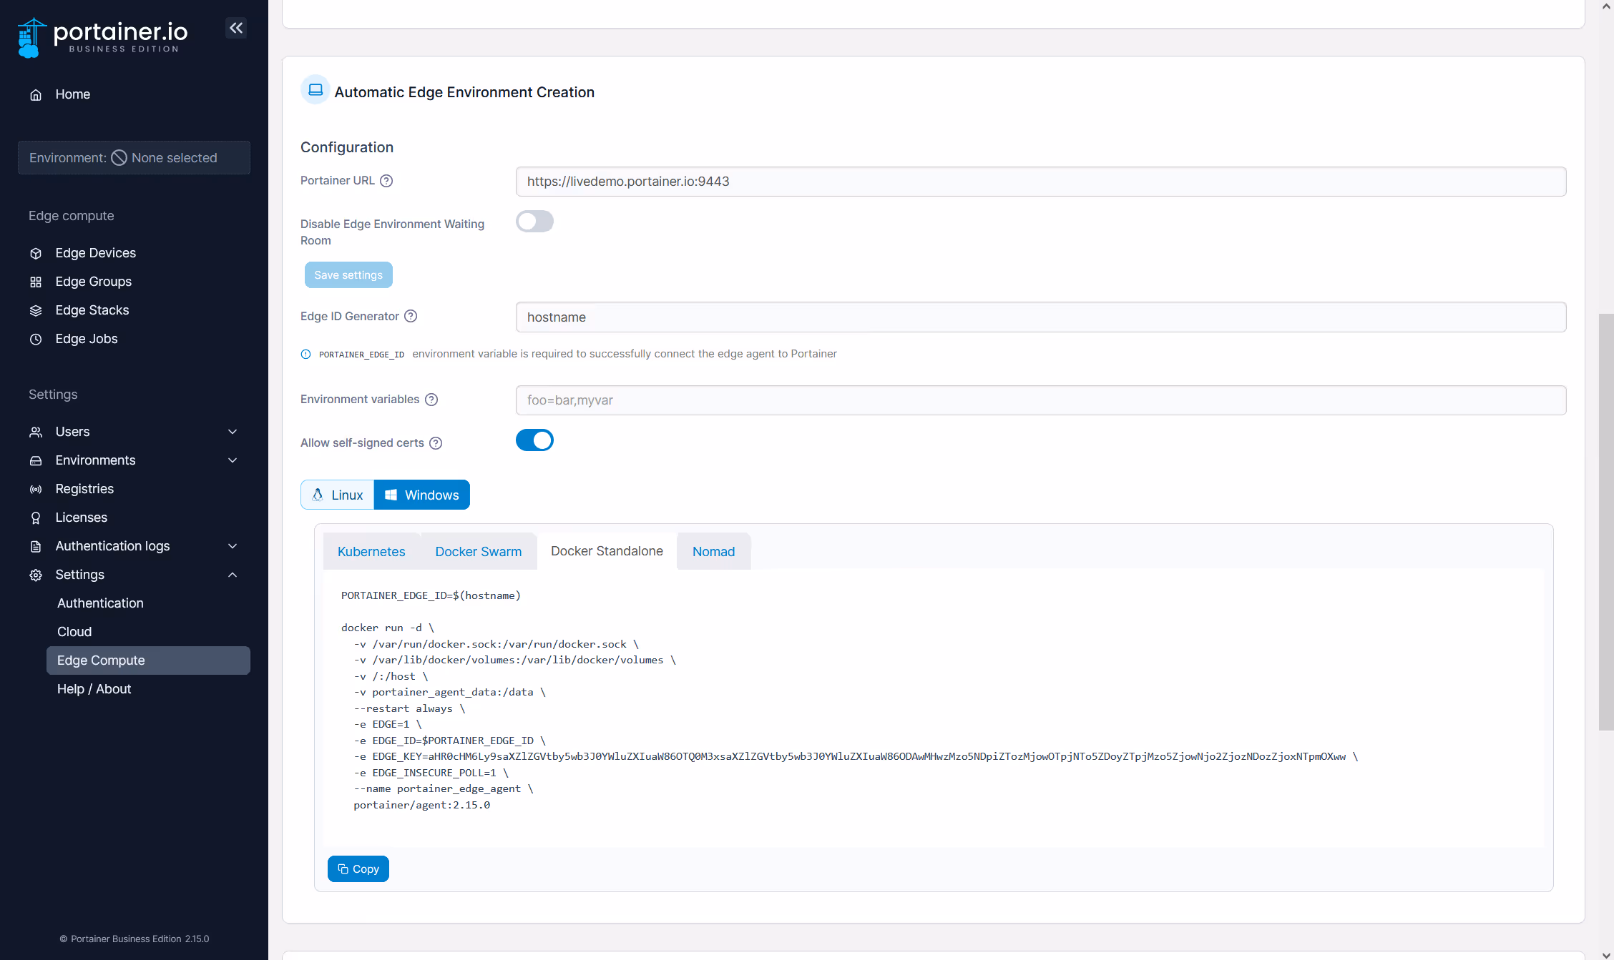This screenshot has height=960, width=1614.
Task: Click the Save settings button
Action: [x=348, y=275]
